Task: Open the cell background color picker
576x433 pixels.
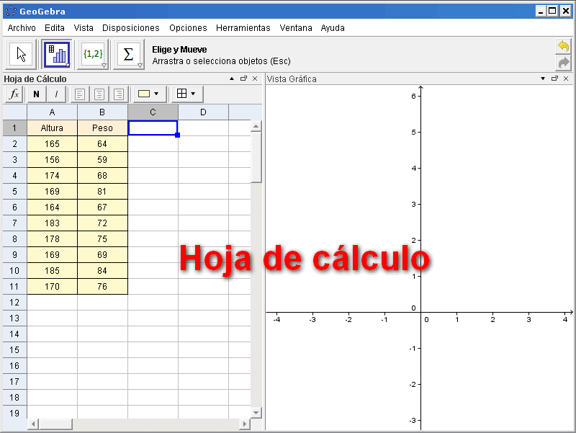Action: pos(148,94)
